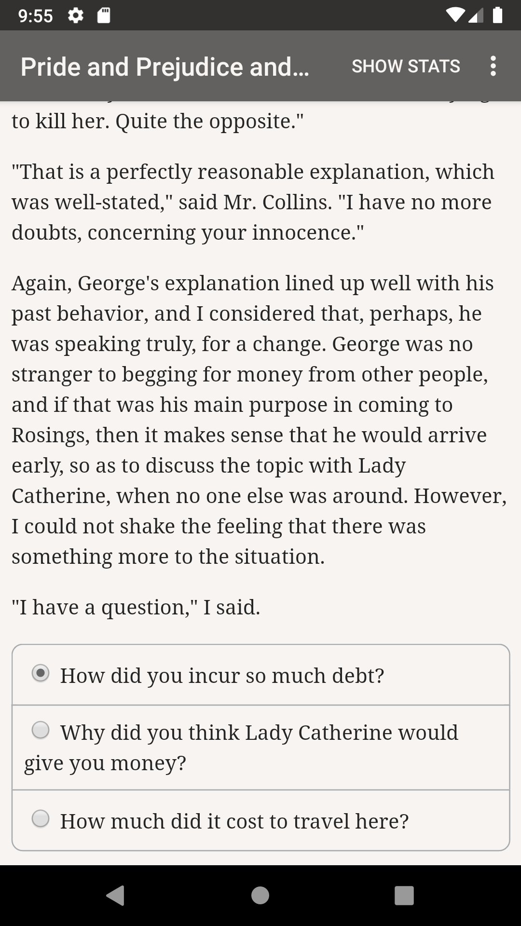
Task: Tap the battery status icon
Action: pos(498,15)
